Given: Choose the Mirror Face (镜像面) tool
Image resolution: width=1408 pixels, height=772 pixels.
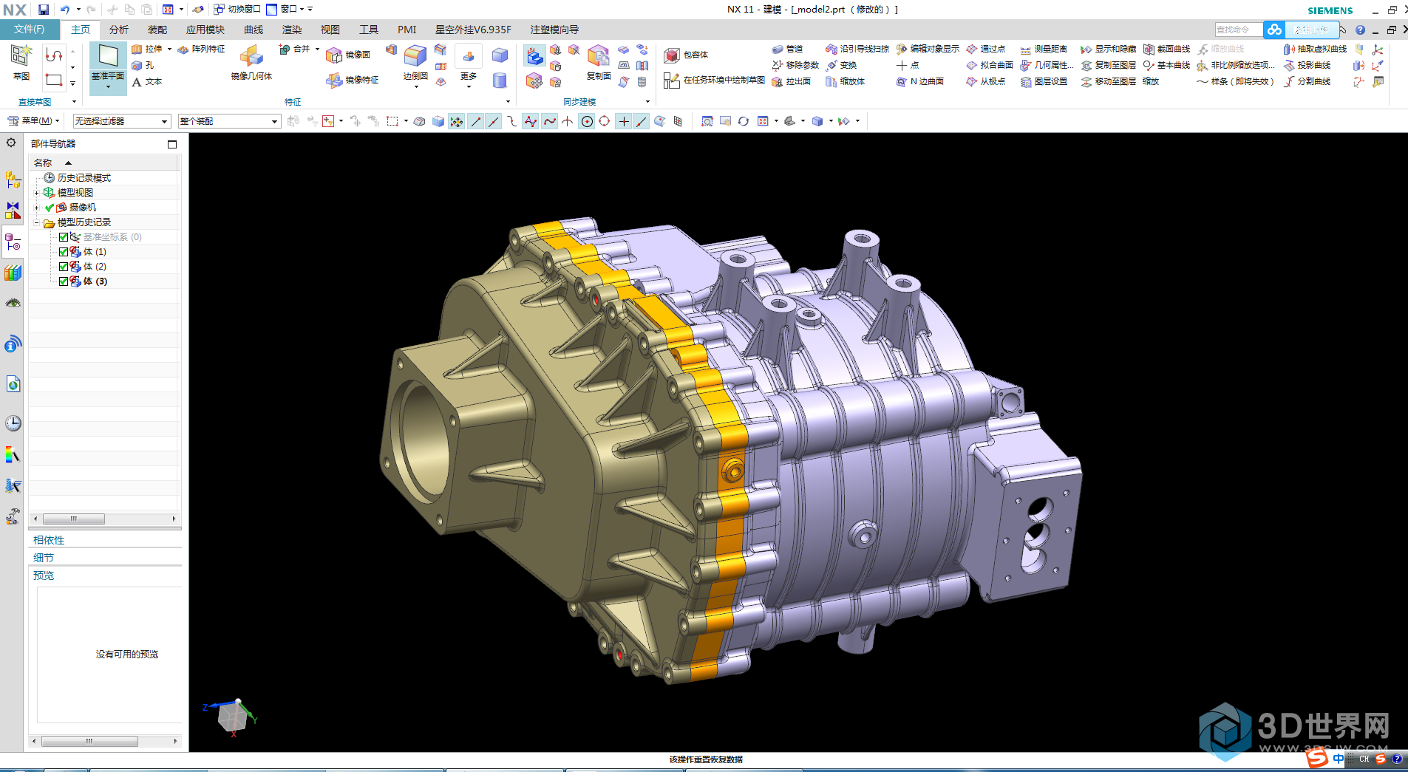Looking at the screenshot, I should click(348, 55).
